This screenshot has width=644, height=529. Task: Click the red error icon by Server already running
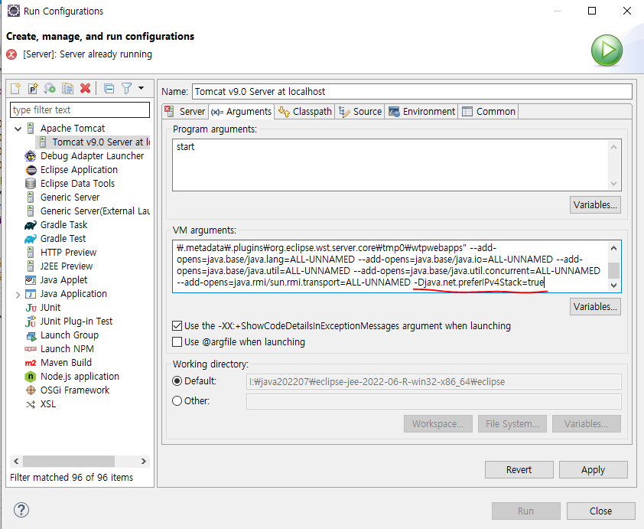click(x=12, y=54)
